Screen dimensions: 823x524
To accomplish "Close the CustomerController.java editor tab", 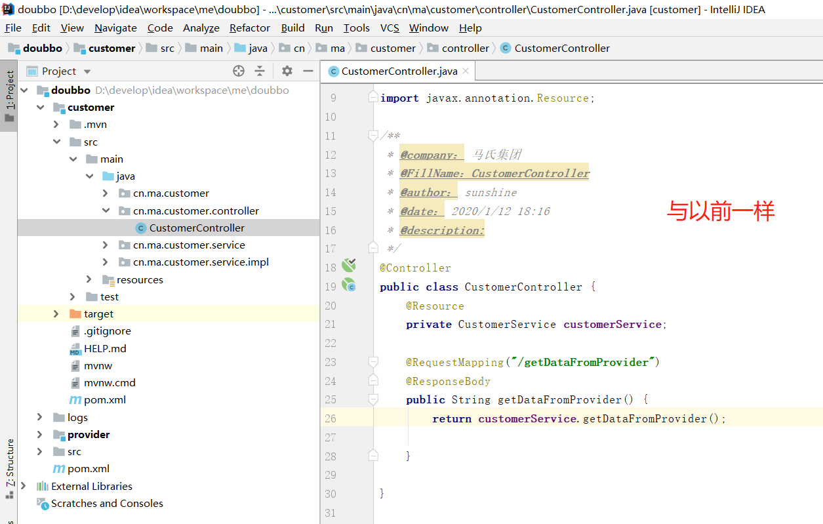I will tap(465, 71).
